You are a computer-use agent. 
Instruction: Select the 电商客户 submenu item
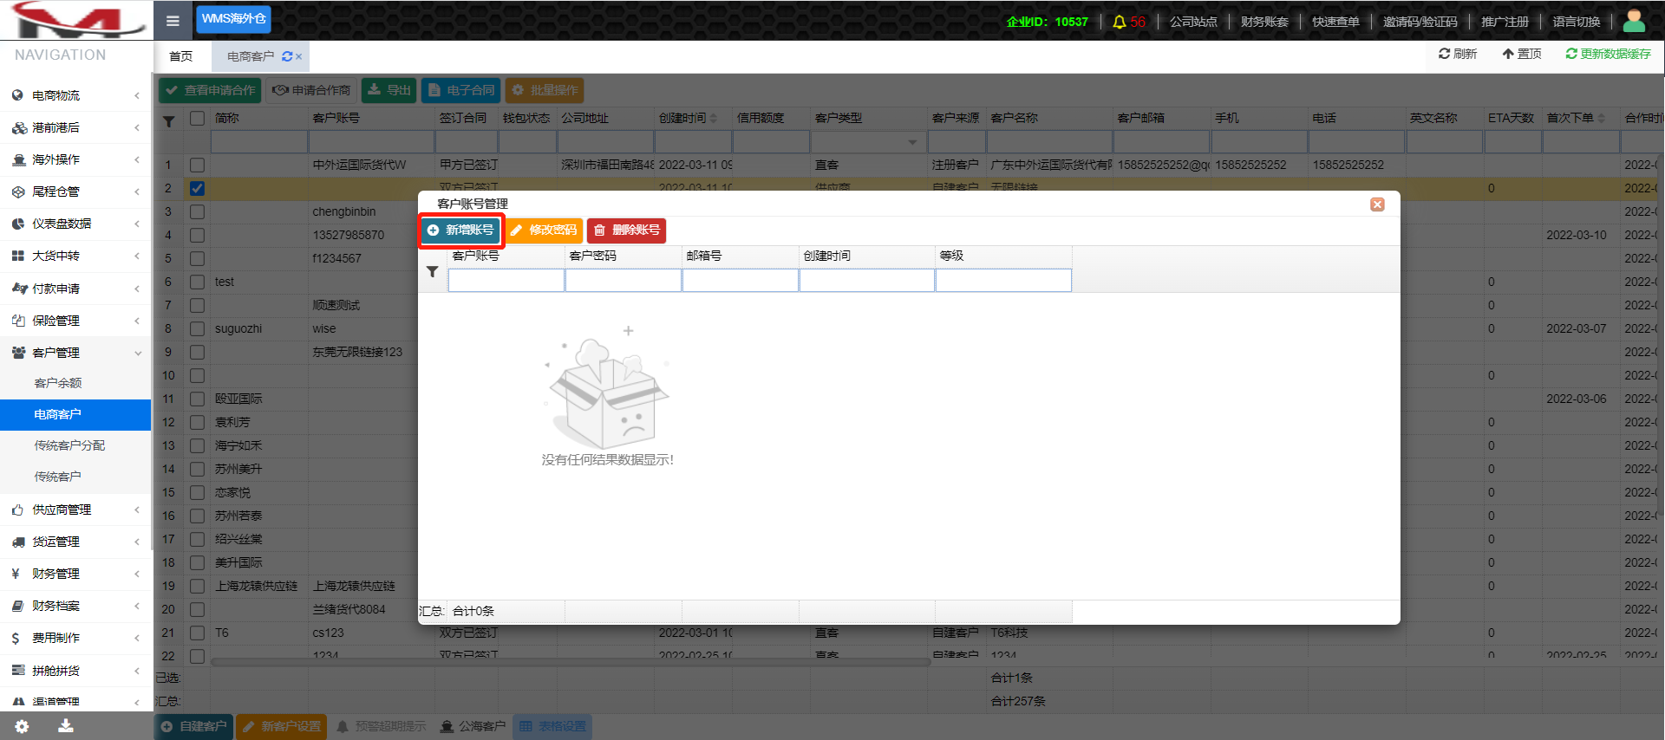pyautogui.click(x=76, y=414)
